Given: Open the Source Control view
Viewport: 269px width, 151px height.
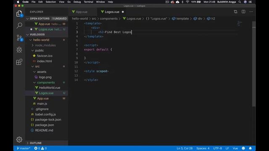Looking at the screenshot, I should (x=19, y=38).
